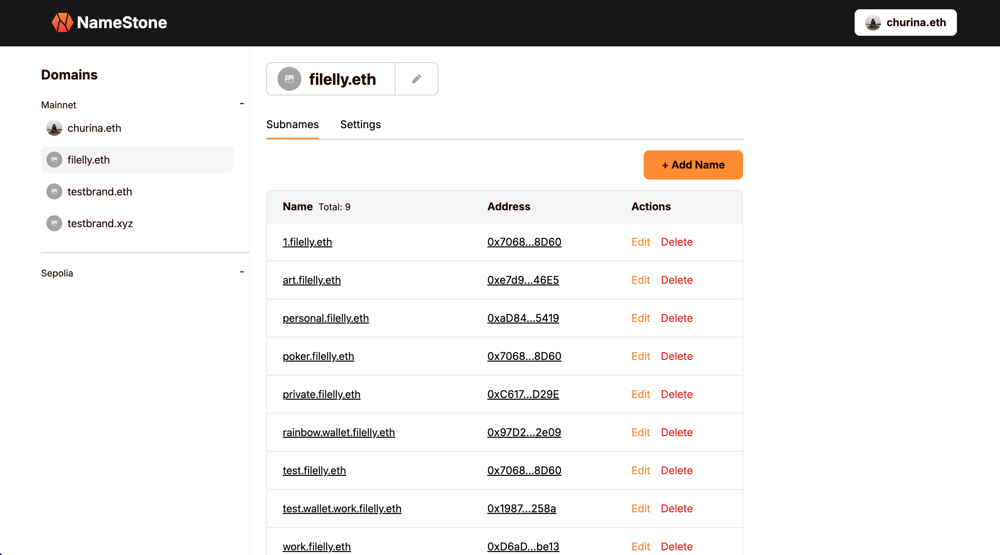Open the personal.filelly.eth subname link
Image resolution: width=1000 pixels, height=555 pixels.
326,318
